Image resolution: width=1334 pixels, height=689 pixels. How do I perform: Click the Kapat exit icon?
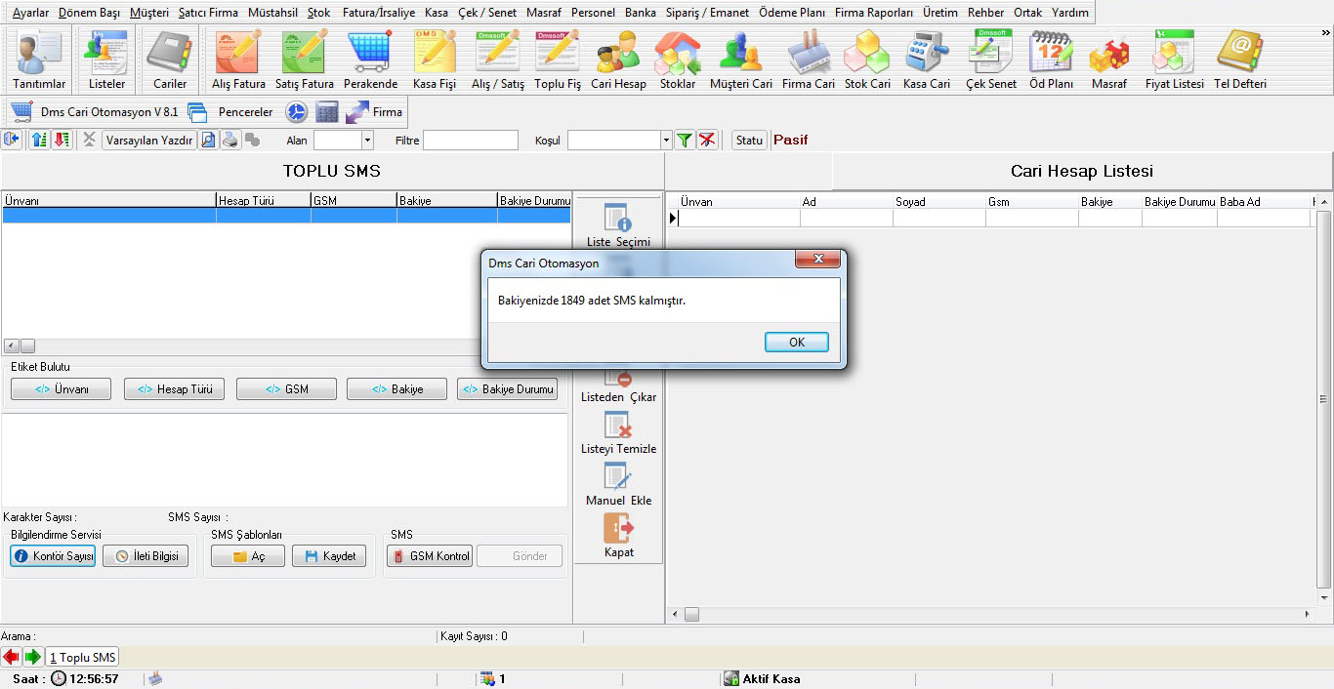[618, 529]
